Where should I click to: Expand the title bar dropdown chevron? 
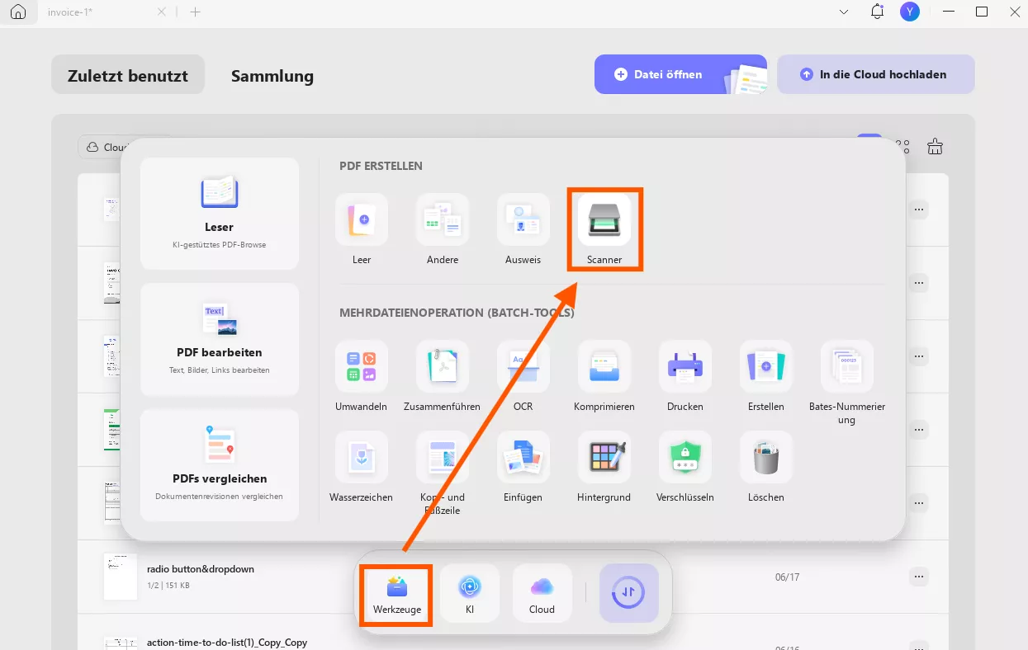tap(844, 12)
